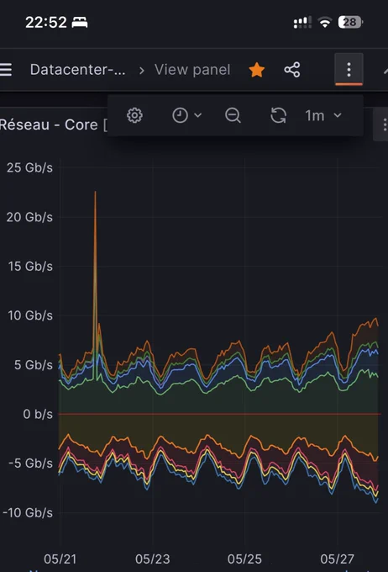Click the View panel breadcrumb
Viewport: 388px width, 572px height.
coord(192,70)
